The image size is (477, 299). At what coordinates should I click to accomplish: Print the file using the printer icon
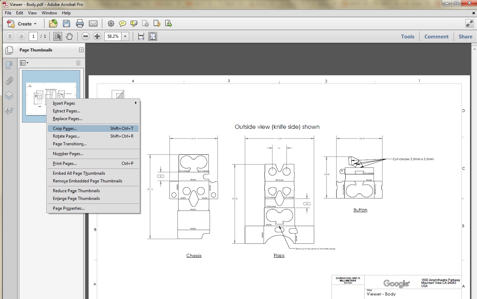[80, 24]
